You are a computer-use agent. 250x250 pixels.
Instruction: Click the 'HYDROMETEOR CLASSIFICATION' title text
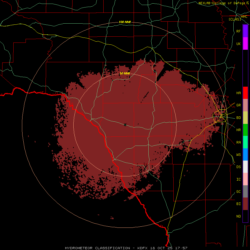[97, 248]
